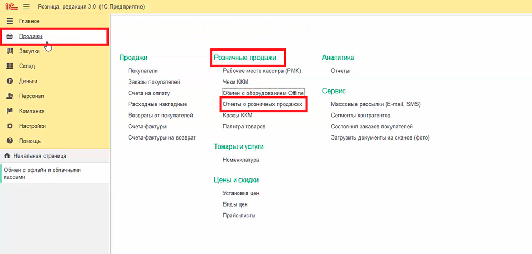Select the Обмен с офлайн и облачными кассами tab
532x254 pixels.
pos(43,174)
